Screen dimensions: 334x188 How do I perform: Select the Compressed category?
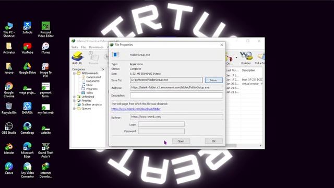pos(93,77)
